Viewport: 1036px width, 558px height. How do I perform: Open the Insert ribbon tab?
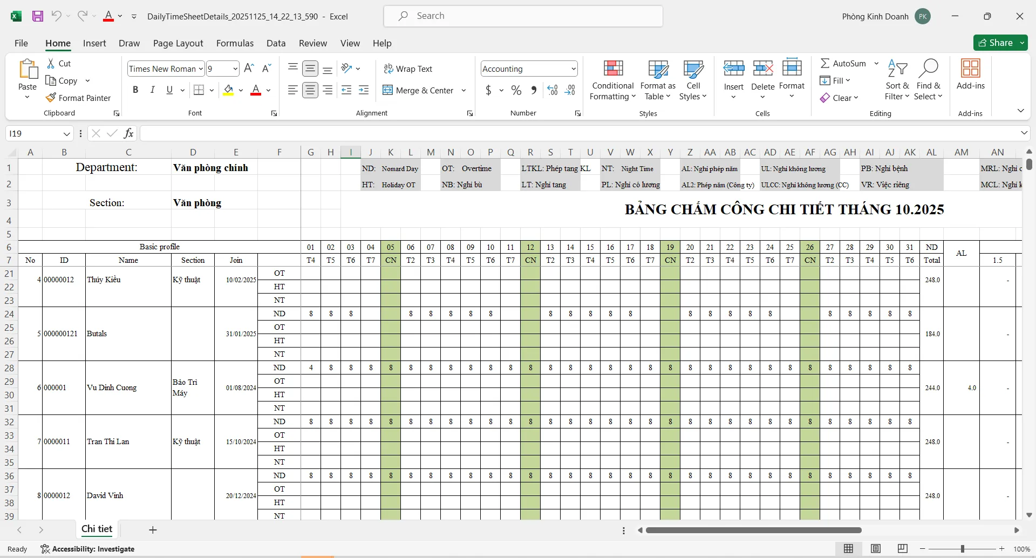pyautogui.click(x=94, y=43)
